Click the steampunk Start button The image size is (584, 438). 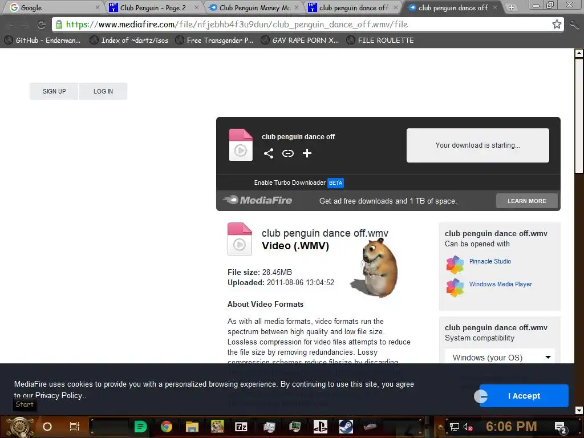point(19,427)
